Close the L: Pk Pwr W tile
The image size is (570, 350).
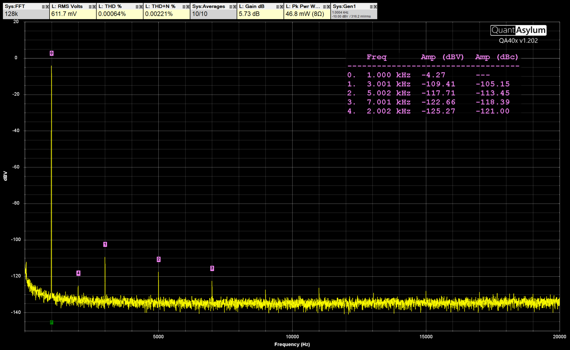(x=329, y=7)
